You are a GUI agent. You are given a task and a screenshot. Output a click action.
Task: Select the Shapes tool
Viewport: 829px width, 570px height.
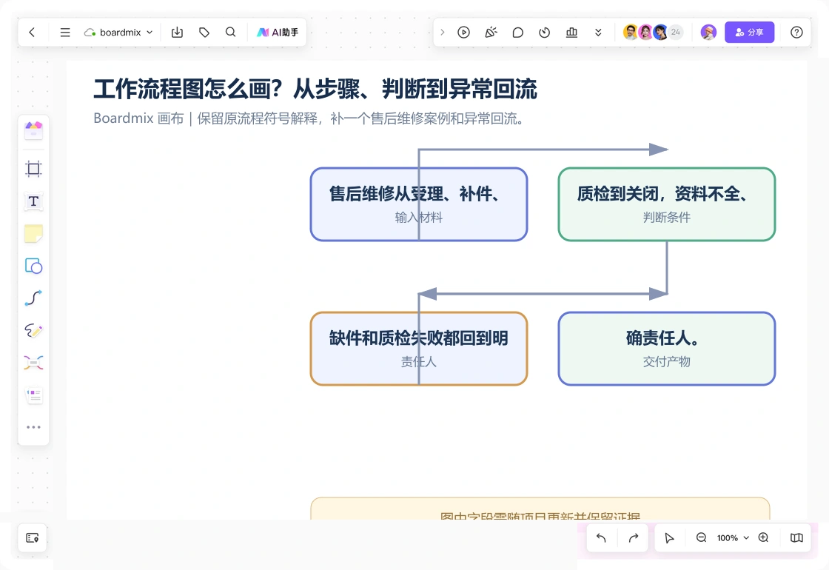point(33,266)
